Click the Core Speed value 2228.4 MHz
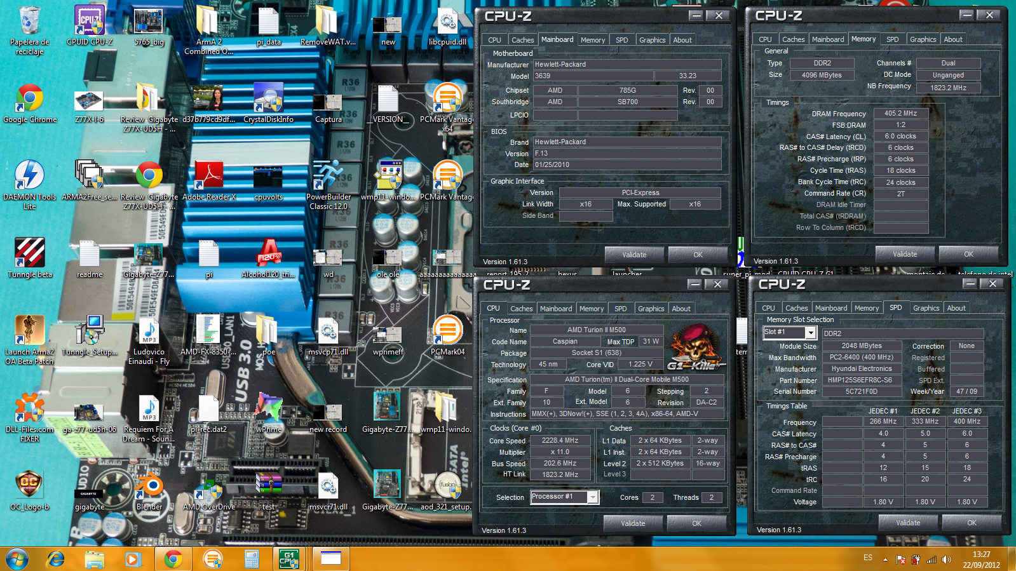Viewport: 1016px width, 571px height. (x=560, y=440)
